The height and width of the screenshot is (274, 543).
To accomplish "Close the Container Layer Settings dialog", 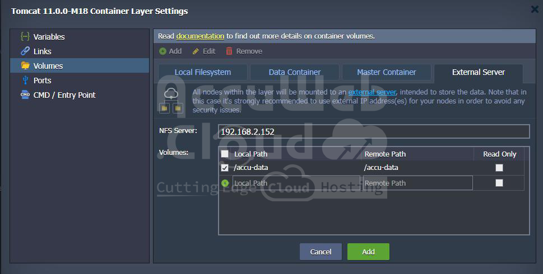I will 535,10.
